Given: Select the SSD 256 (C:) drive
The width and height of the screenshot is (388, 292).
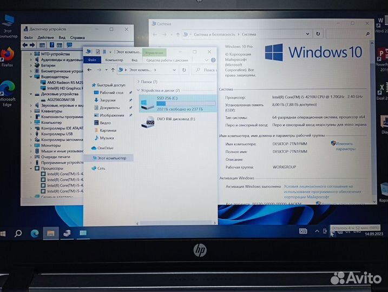Looking at the screenshot, I should (x=177, y=103).
